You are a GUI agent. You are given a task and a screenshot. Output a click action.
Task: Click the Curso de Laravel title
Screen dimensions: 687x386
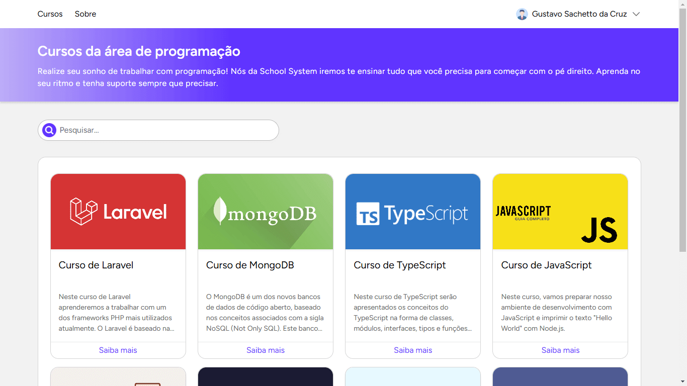click(96, 265)
